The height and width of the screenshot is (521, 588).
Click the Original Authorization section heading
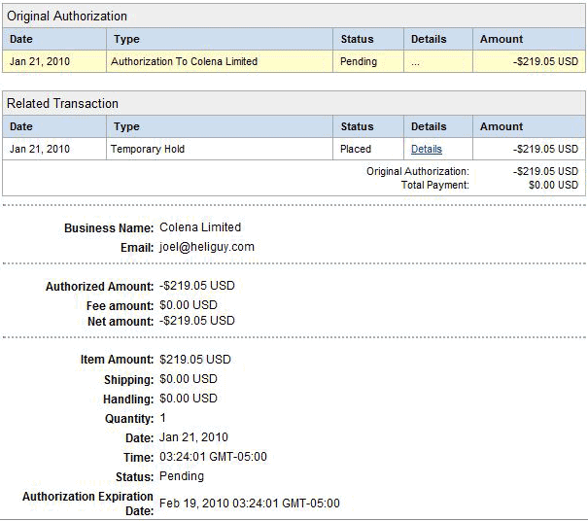coord(67,17)
